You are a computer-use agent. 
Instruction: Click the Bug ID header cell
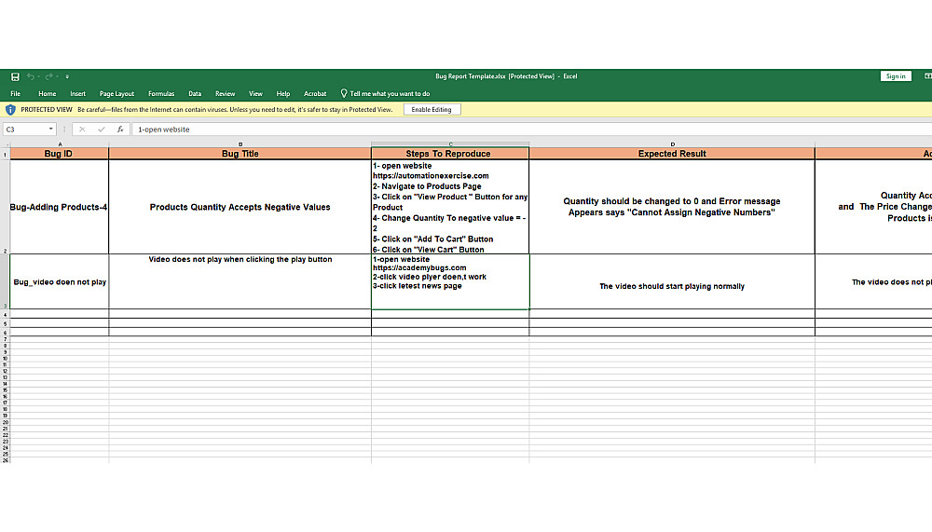60,154
